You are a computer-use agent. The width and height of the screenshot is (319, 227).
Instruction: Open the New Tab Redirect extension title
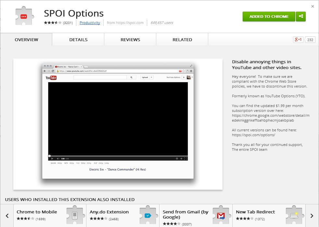[255, 212]
